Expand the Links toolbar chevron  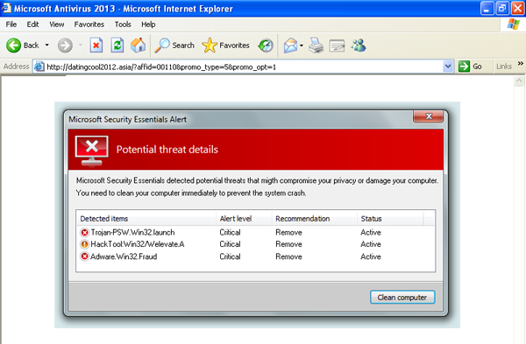[520, 63]
